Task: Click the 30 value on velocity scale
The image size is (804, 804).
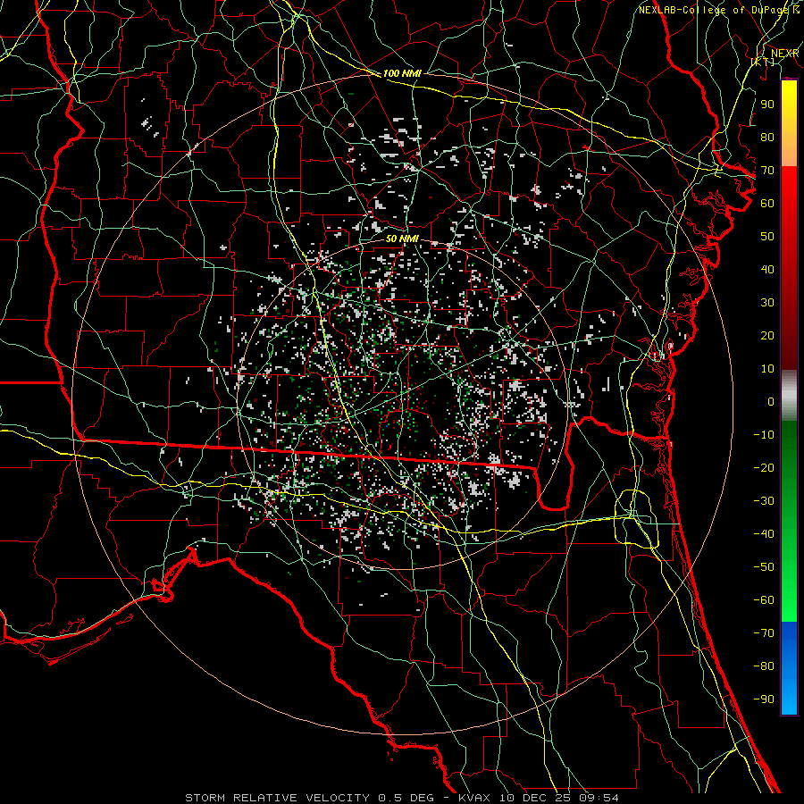Action: (x=767, y=303)
